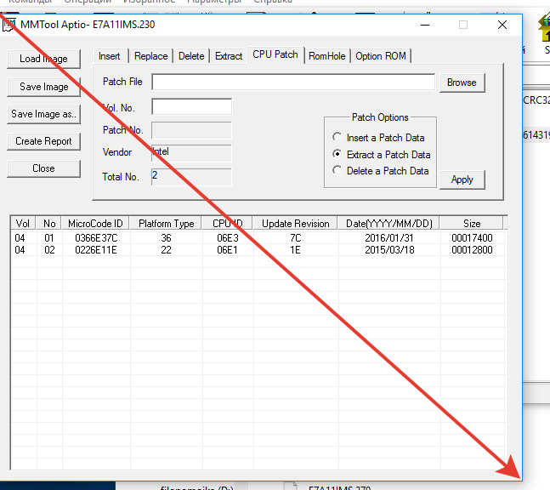Generate a report with Create Report
The width and height of the screenshot is (550, 490).
pyautogui.click(x=44, y=141)
